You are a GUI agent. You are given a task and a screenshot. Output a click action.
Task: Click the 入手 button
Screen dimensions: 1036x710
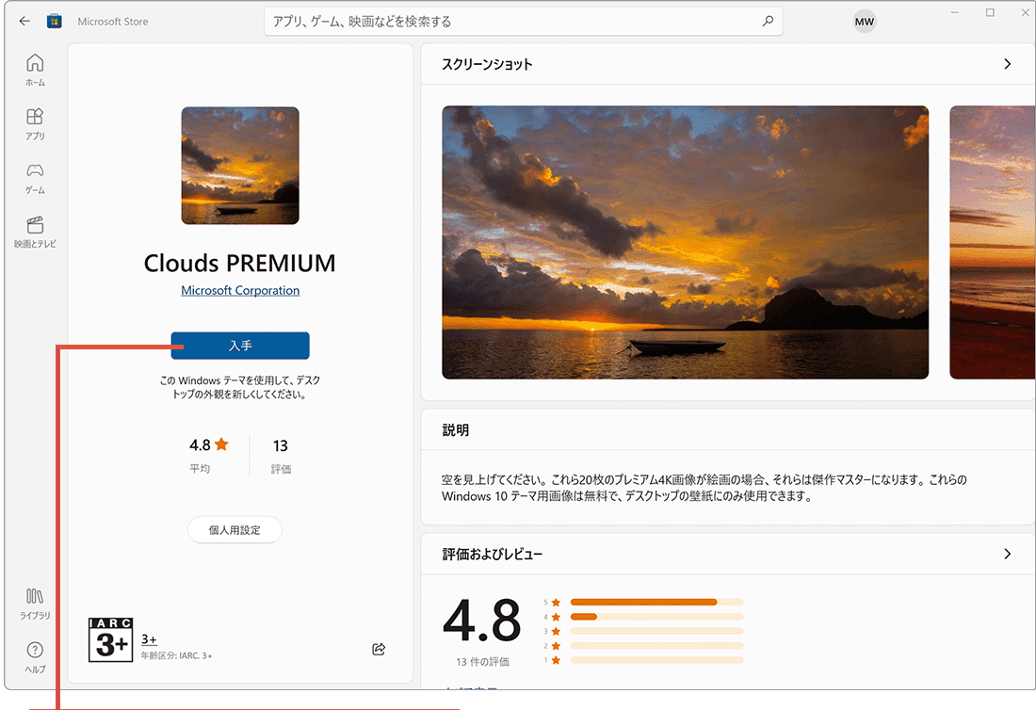tap(240, 346)
